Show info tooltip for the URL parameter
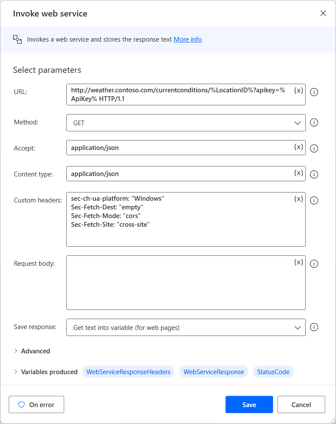The height and width of the screenshot is (424, 336). (x=314, y=92)
